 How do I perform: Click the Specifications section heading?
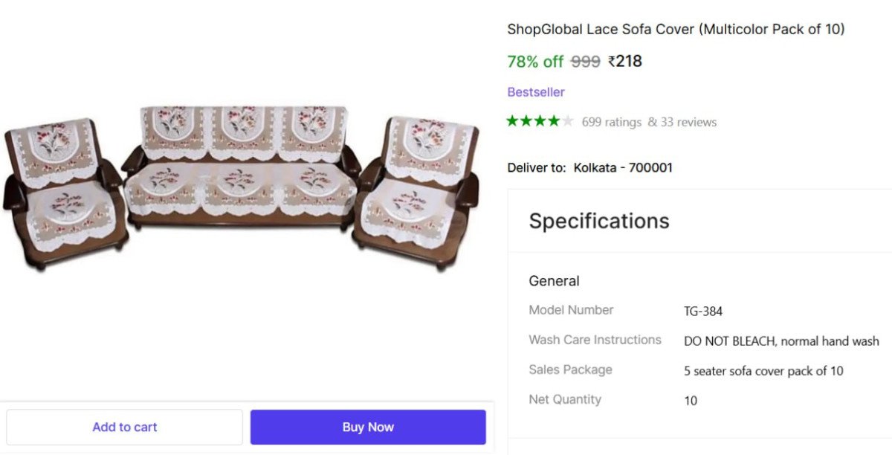coord(599,221)
